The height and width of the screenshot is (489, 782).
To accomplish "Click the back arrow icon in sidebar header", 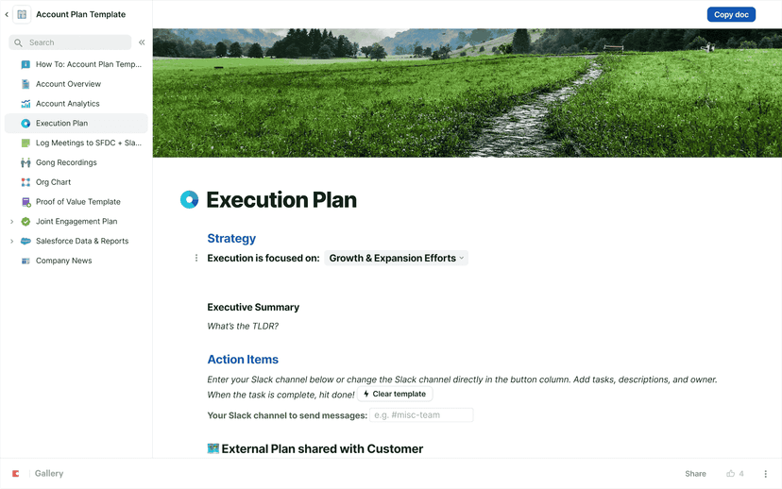I will tap(7, 15).
